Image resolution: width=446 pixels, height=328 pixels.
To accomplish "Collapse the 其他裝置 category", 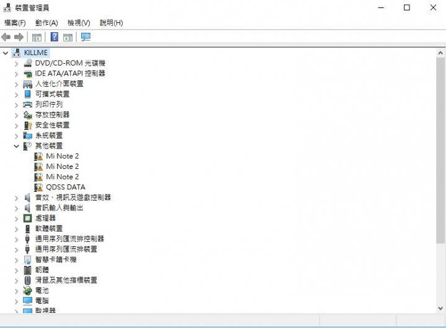I will [16, 146].
